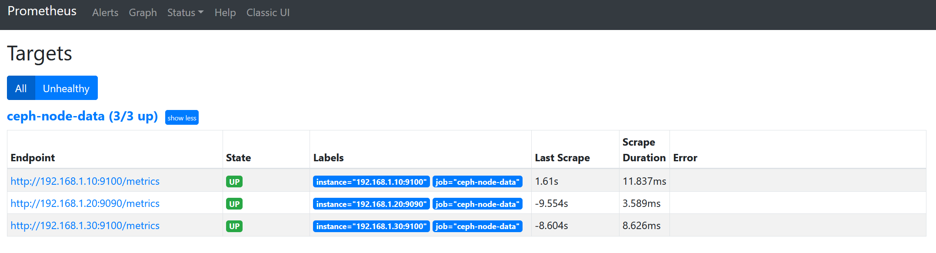Open the Help page
Image resolution: width=936 pixels, height=253 pixels.
pyautogui.click(x=225, y=13)
